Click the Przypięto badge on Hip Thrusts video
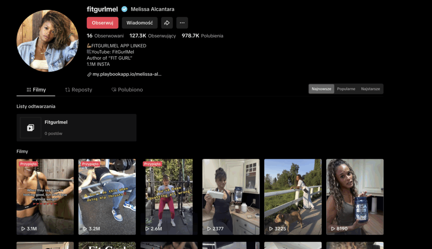The height and width of the screenshot is (249, 432). pyautogui.click(x=90, y=164)
